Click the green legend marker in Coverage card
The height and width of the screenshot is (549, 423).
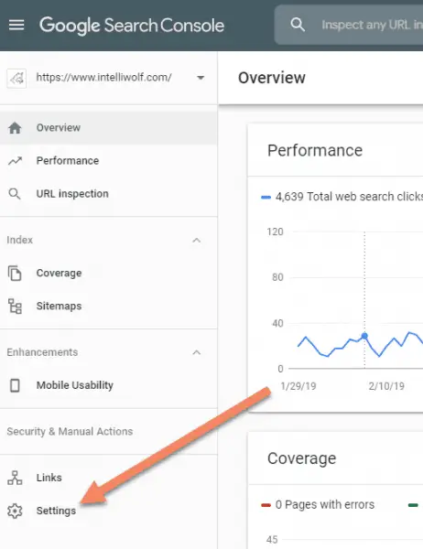pyautogui.click(x=413, y=505)
